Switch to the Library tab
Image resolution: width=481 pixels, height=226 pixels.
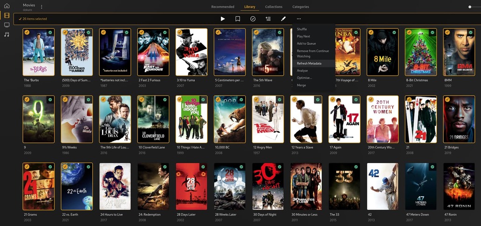point(250,7)
